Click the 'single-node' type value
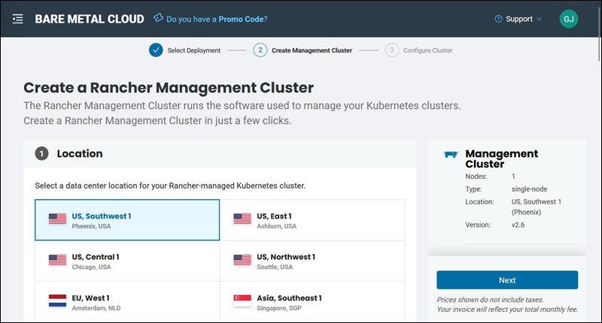602x323 pixels. 529,189
